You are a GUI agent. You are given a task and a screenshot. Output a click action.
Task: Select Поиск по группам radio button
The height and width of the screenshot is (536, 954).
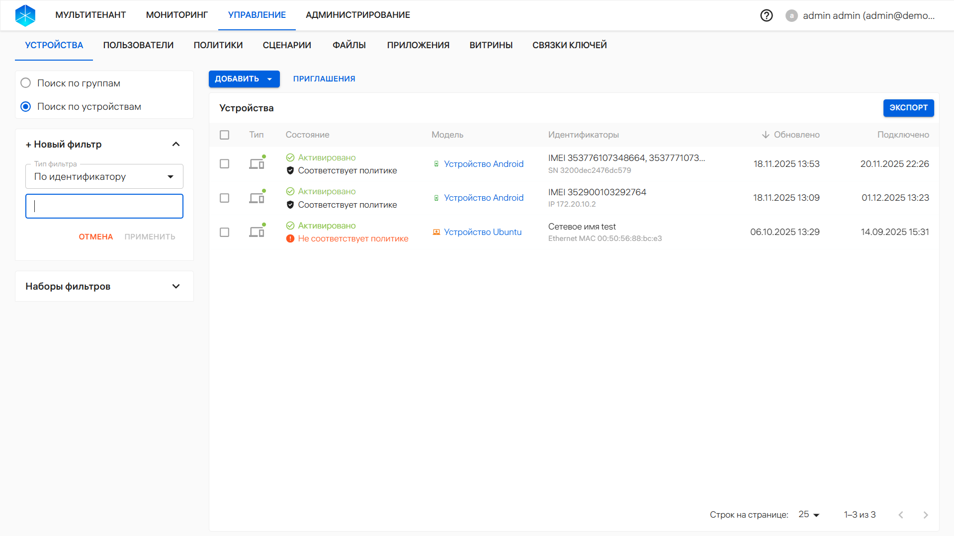point(26,83)
